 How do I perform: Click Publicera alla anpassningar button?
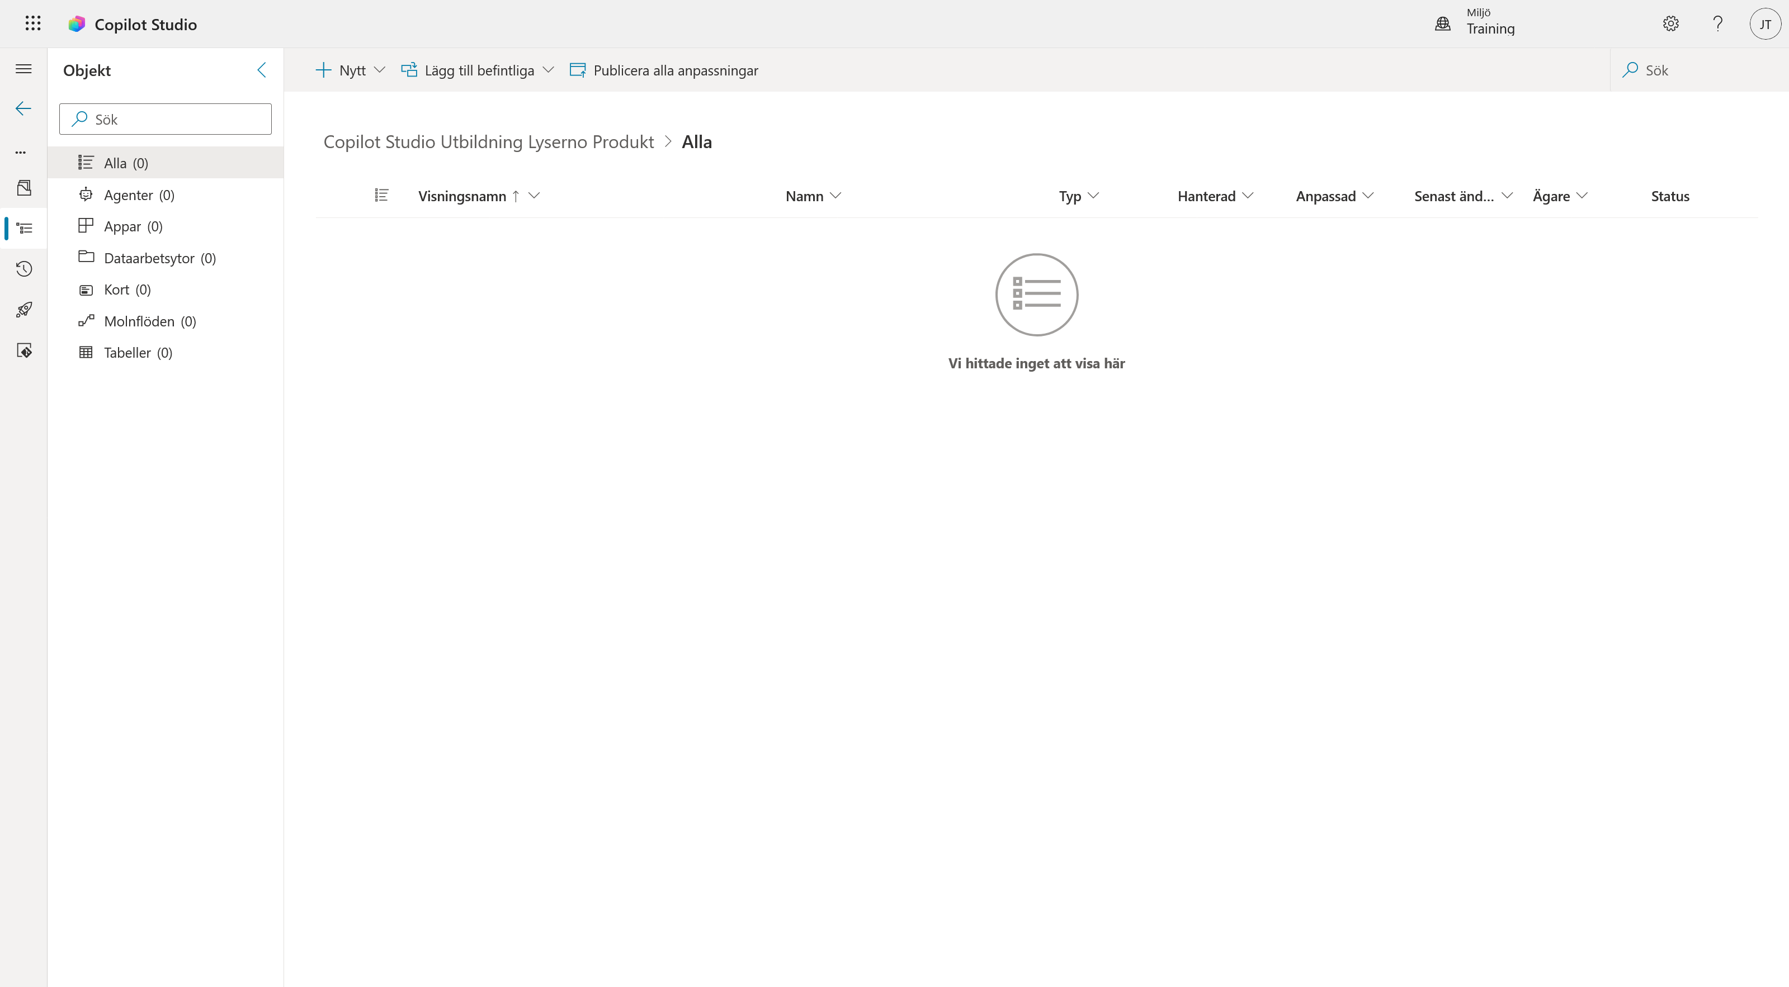coord(663,70)
